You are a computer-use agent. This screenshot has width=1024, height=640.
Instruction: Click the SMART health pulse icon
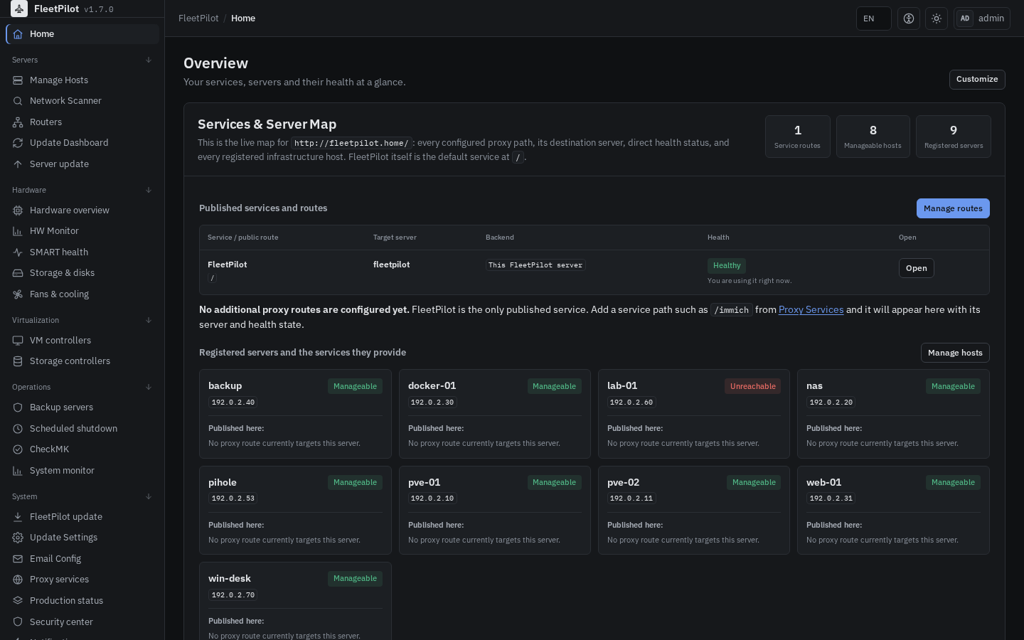tap(18, 252)
